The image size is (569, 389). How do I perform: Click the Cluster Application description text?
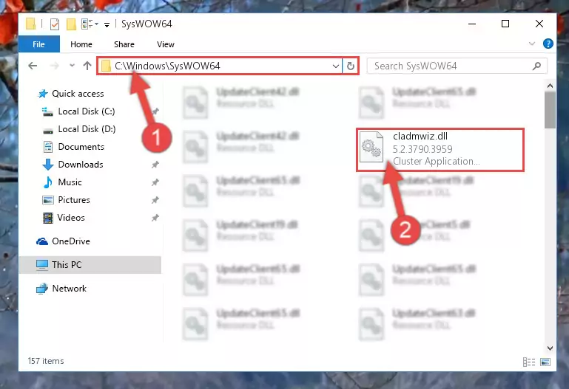(x=437, y=162)
